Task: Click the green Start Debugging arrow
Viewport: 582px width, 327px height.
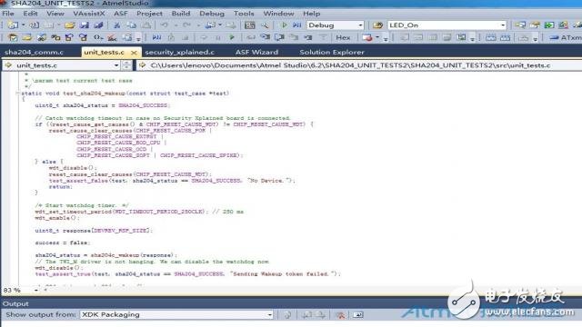Action: (284, 25)
